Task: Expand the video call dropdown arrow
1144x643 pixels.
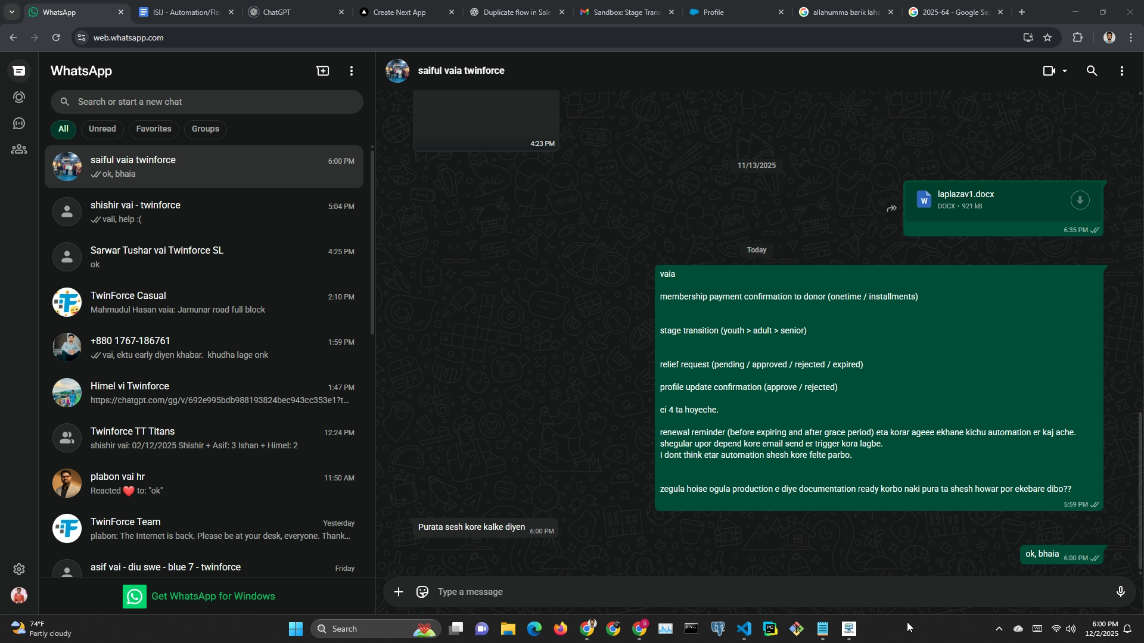Action: [x=1065, y=71]
